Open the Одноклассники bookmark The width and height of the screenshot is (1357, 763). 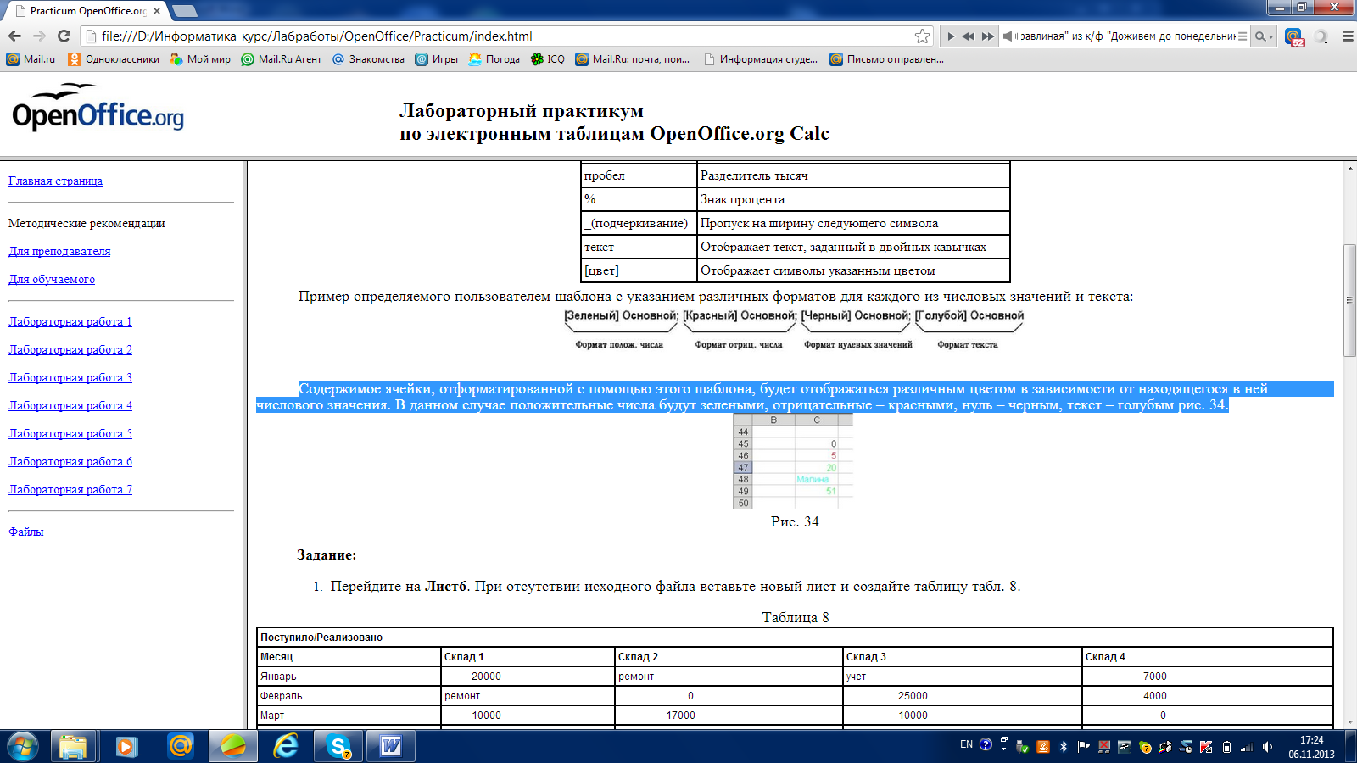tap(114, 59)
